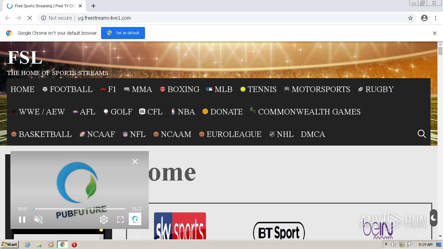This screenshot has width=443, height=249.
Task: Focus the address bar URL
Action: pyautogui.click(x=104, y=18)
